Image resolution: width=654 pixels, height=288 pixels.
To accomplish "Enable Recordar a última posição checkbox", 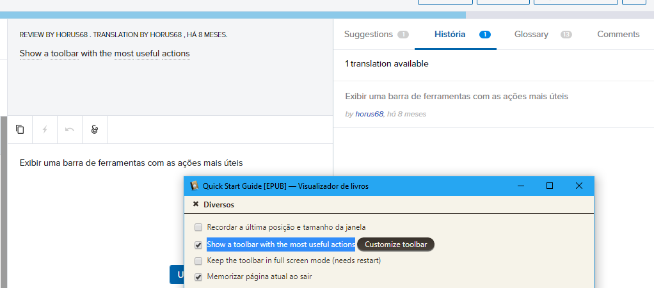I will [198, 227].
